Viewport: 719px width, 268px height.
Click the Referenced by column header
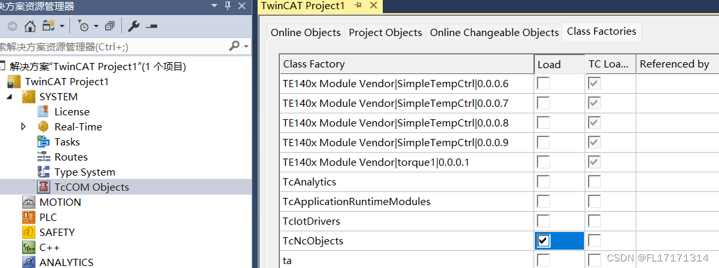click(x=674, y=64)
